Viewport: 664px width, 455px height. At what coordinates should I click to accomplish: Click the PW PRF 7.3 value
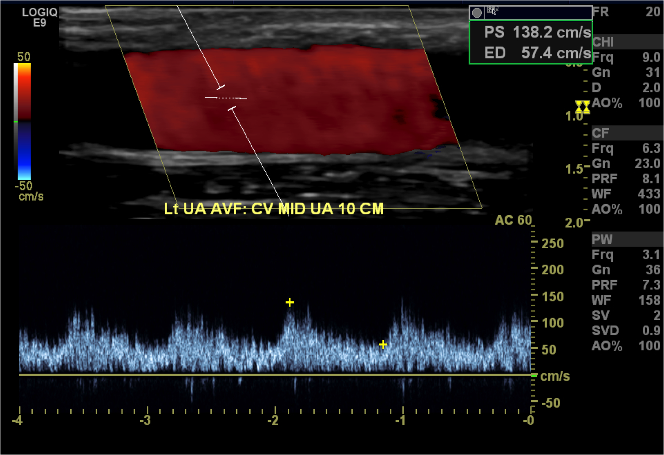point(651,285)
